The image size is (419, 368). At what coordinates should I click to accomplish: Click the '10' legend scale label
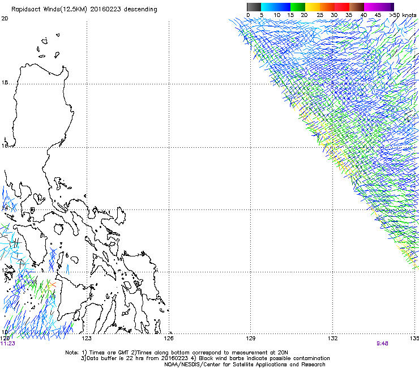[x=277, y=15]
